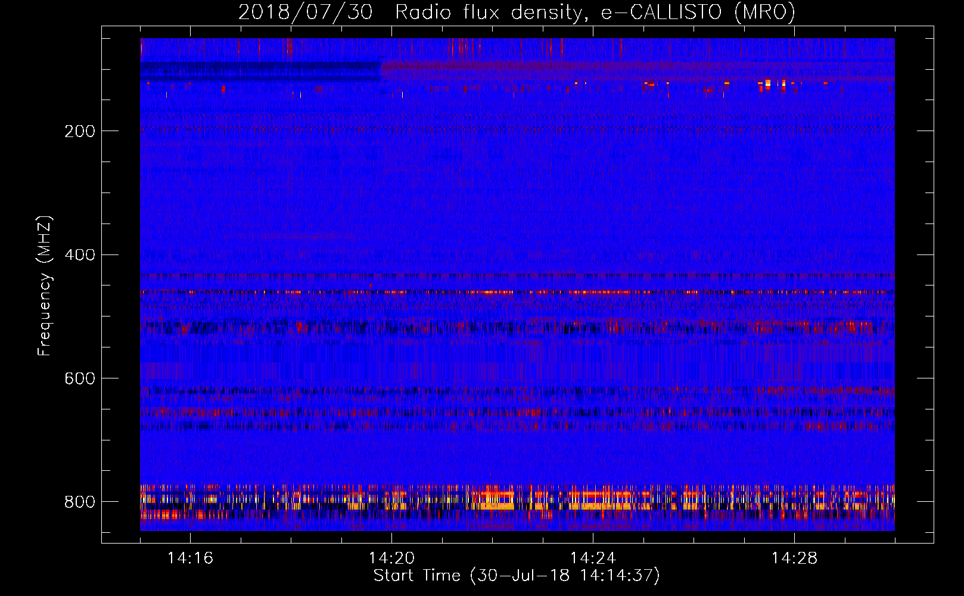Click the 14:24 time tick label
Screen dimensions: 964x596
click(x=593, y=558)
